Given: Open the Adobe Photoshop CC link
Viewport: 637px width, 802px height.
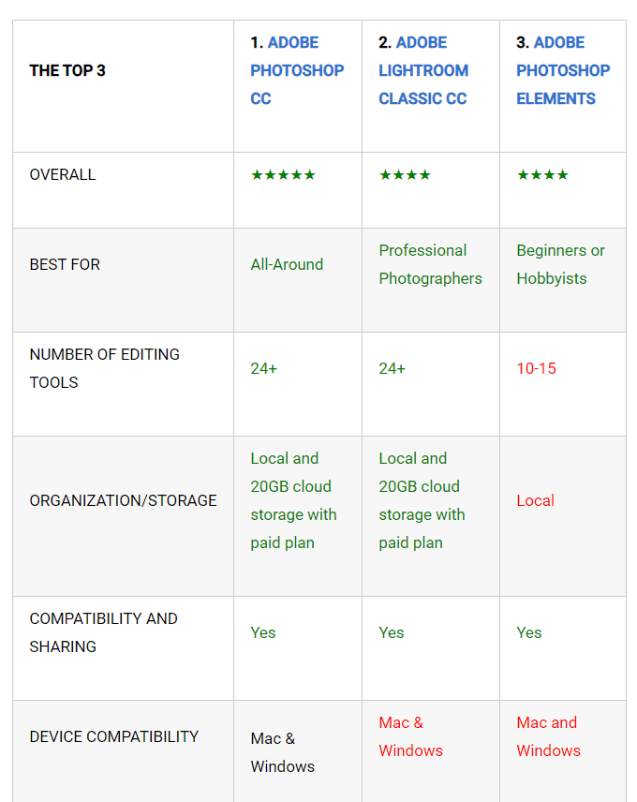Looking at the screenshot, I should coord(297,70).
